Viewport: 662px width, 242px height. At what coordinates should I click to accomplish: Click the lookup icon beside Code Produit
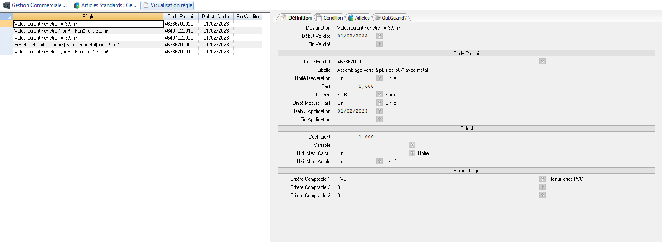(x=542, y=62)
